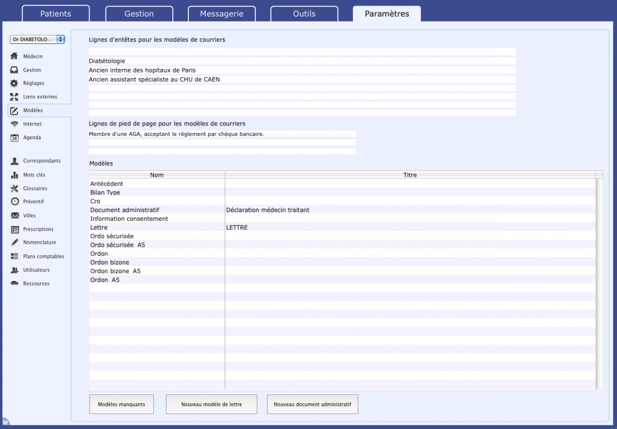Screen dimensions: 617x429
Task: Open the Outils tab
Action: pos(304,14)
